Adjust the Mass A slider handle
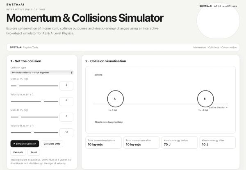Image resolution: width=246 pixels, height=170 pixels. tap(18, 86)
